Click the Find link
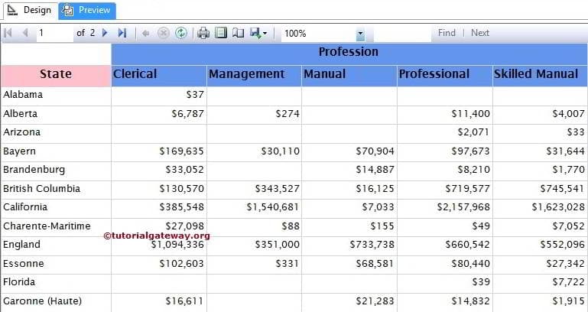588x312 pixels. pos(447,33)
